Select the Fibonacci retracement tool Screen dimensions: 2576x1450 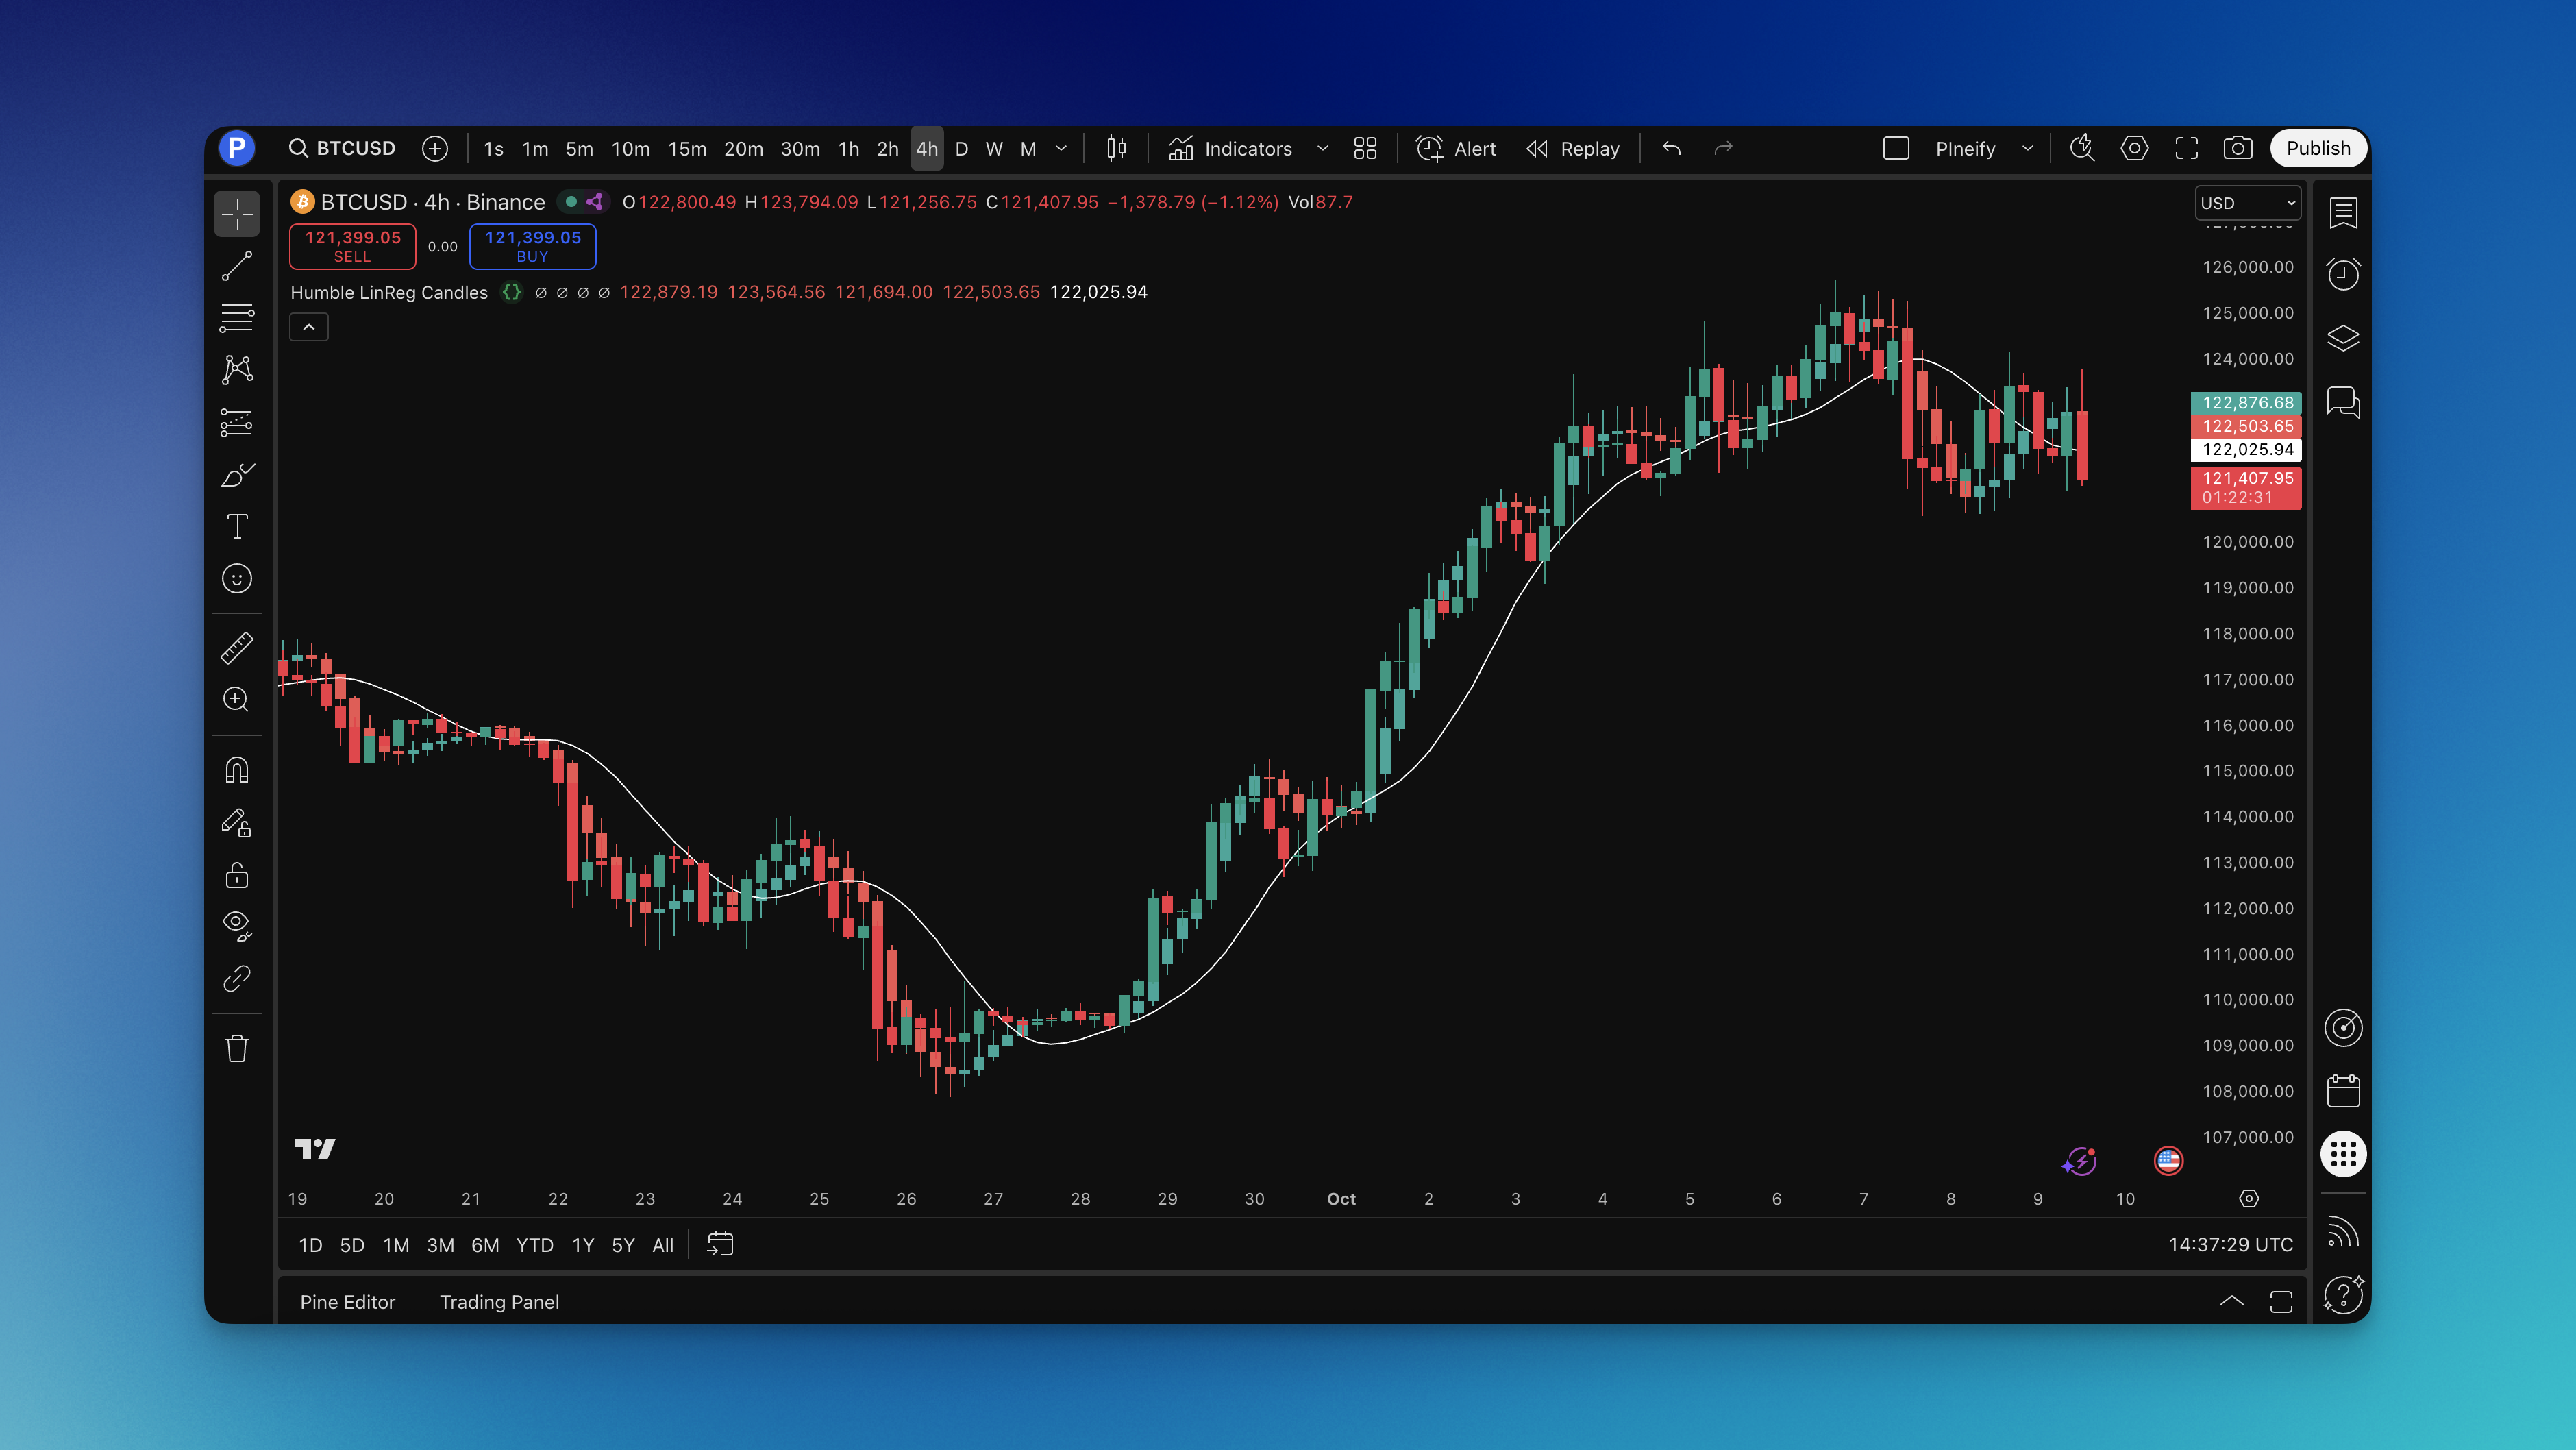[x=237, y=318]
